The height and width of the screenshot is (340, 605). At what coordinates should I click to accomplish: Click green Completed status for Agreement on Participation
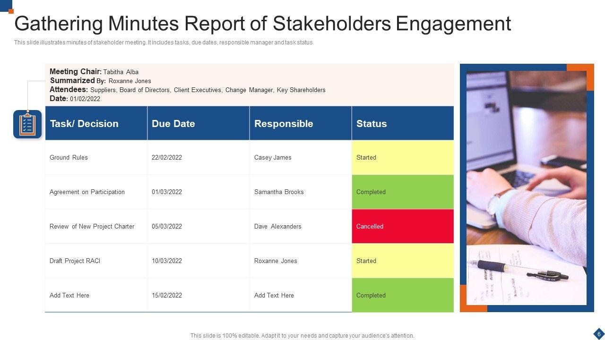[403, 192]
